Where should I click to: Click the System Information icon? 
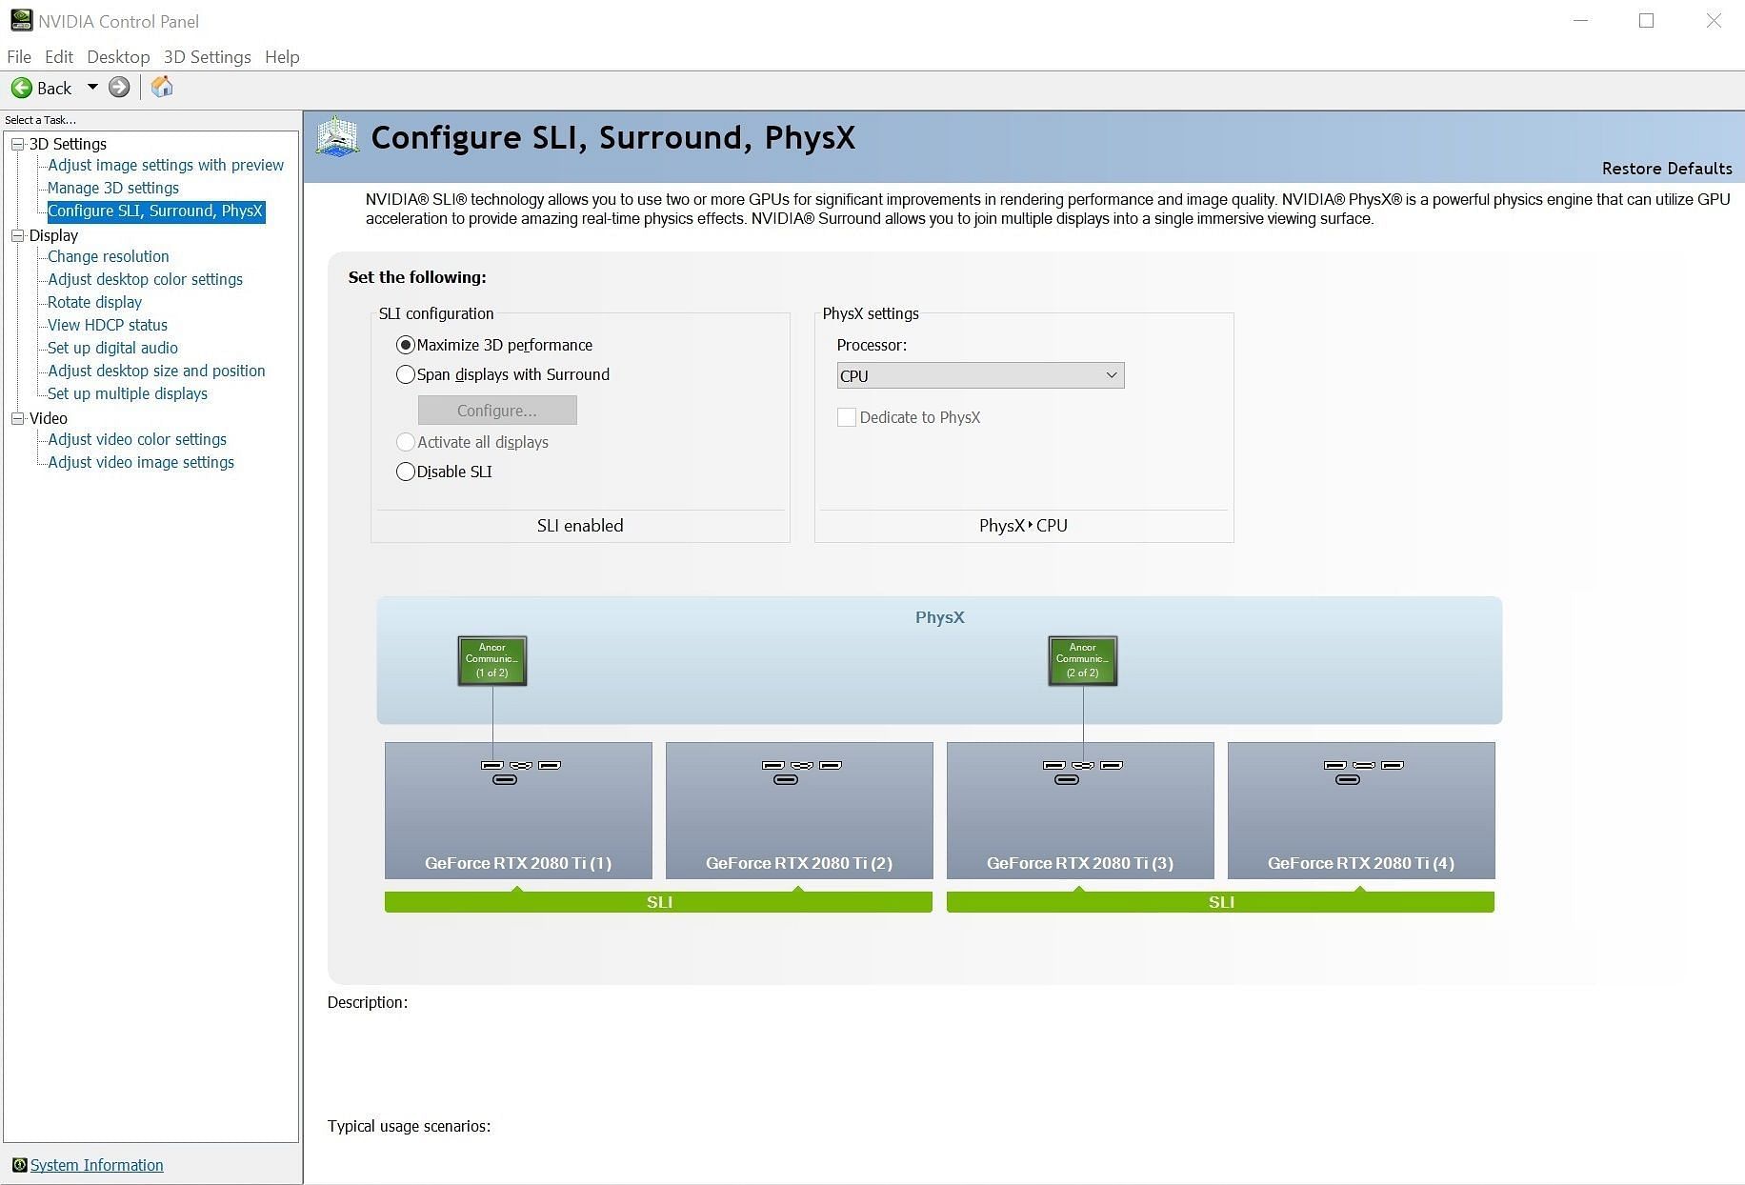click(19, 1165)
